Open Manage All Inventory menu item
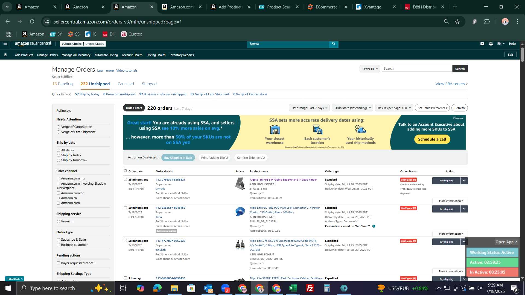The width and height of the screenshot is (525, 295). tap(76, 55)
